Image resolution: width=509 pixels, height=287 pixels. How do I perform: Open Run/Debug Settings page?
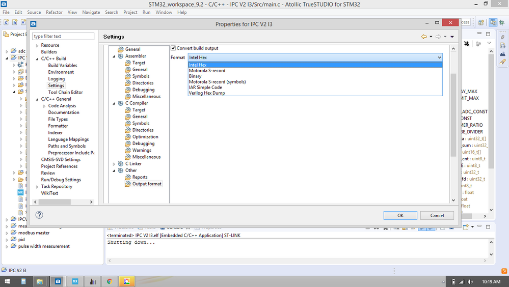[61, 180]
